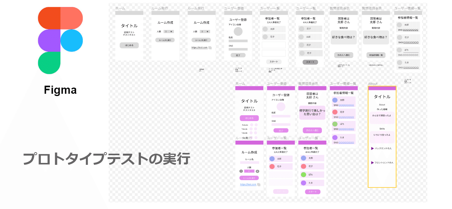The height and width of the screenshot is (209, 452).
Task: Click the Skills label in About frame
Action: tap(382, 128)
